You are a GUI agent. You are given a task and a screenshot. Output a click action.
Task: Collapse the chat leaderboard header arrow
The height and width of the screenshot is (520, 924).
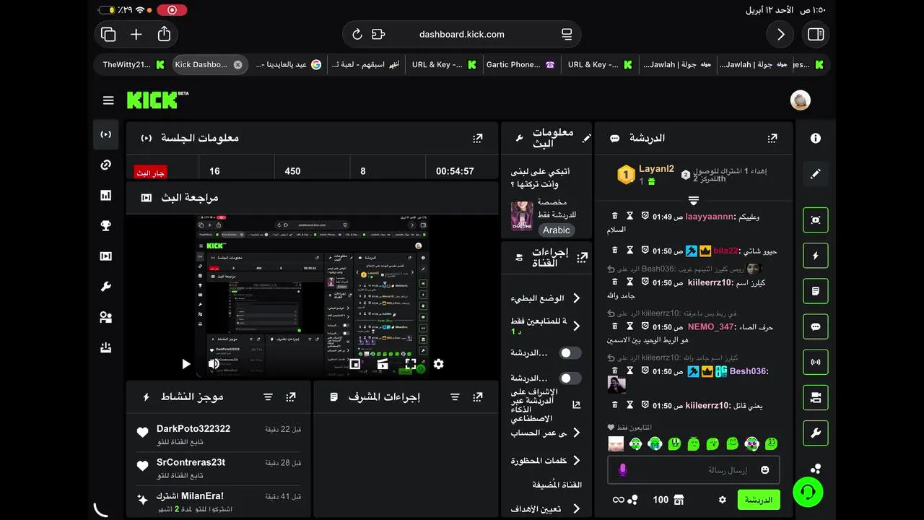tap(694, 200)
